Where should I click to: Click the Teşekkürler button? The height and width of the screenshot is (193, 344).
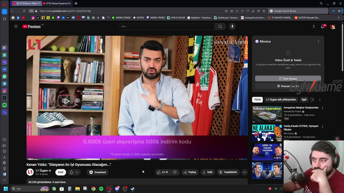(x=228, y=172)
